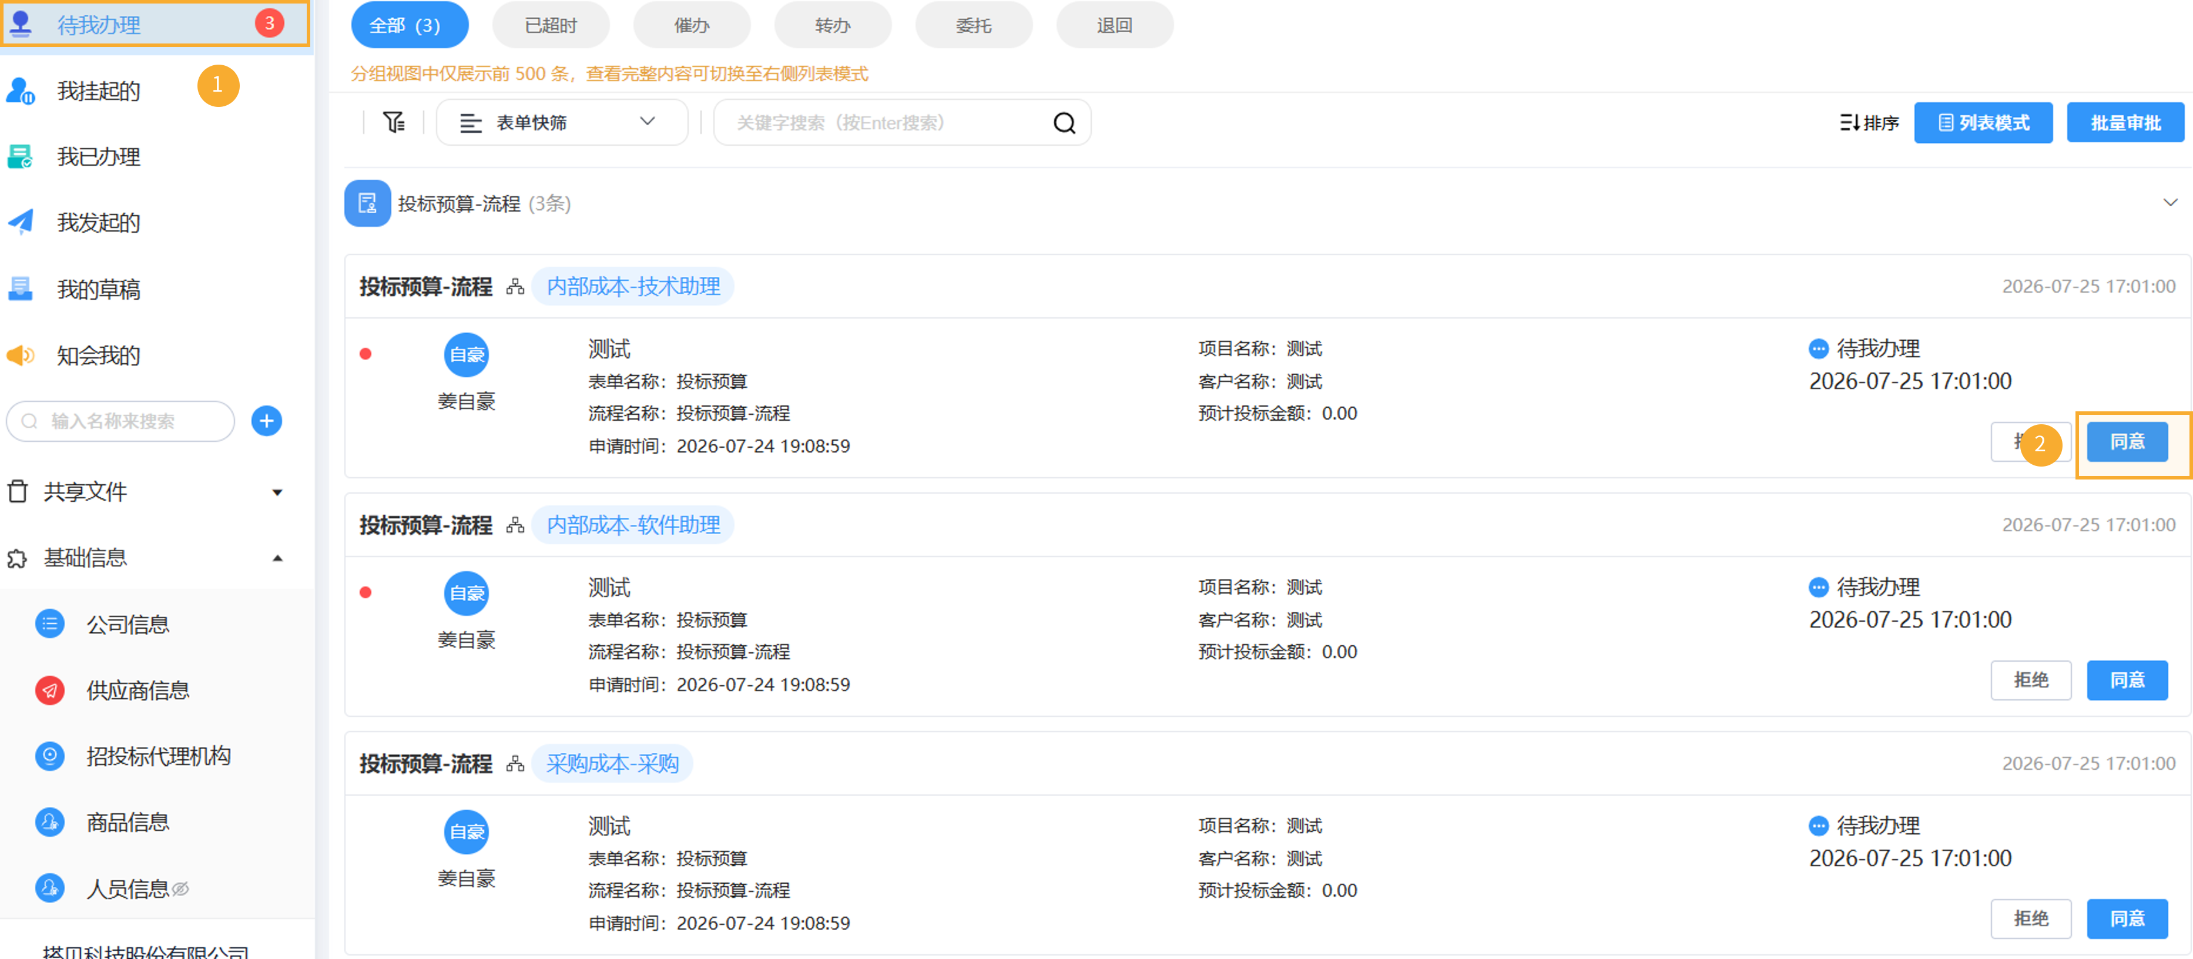Open 招投标代理机构 in the sidebar
Viewport: 2193px width, 959px height.
coord(158,756)
